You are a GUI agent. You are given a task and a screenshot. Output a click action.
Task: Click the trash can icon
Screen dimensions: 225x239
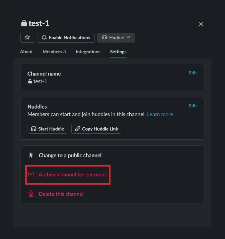(31, 194)
